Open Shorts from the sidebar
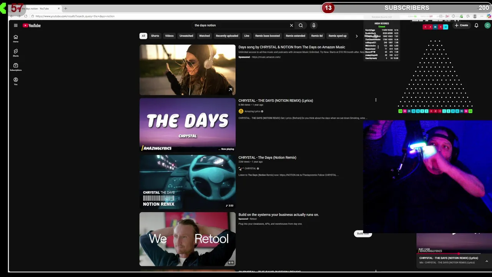The width and height of the screenshot is (492, 277). [16, 53]
